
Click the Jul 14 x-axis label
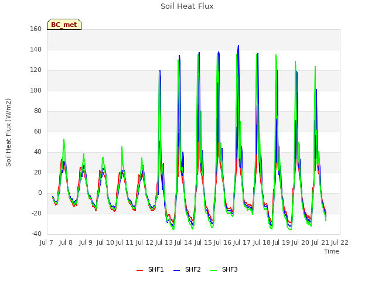[x=183, y=242]
